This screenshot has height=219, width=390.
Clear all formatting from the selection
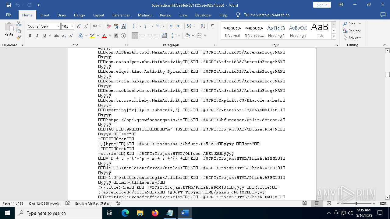coord(109,26)
